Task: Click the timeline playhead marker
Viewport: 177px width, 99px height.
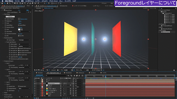Action: [106, 76]
